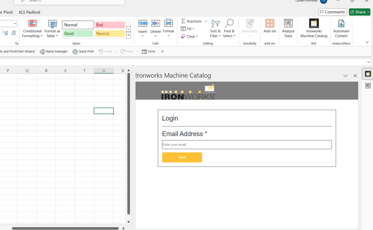This screenshot has height=230, width=373.
Task: Click Insert cells icon
Action: [143, 23]
